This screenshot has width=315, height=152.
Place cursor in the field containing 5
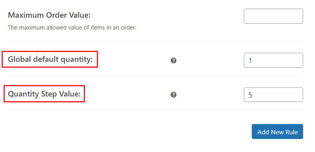(273, 95)
